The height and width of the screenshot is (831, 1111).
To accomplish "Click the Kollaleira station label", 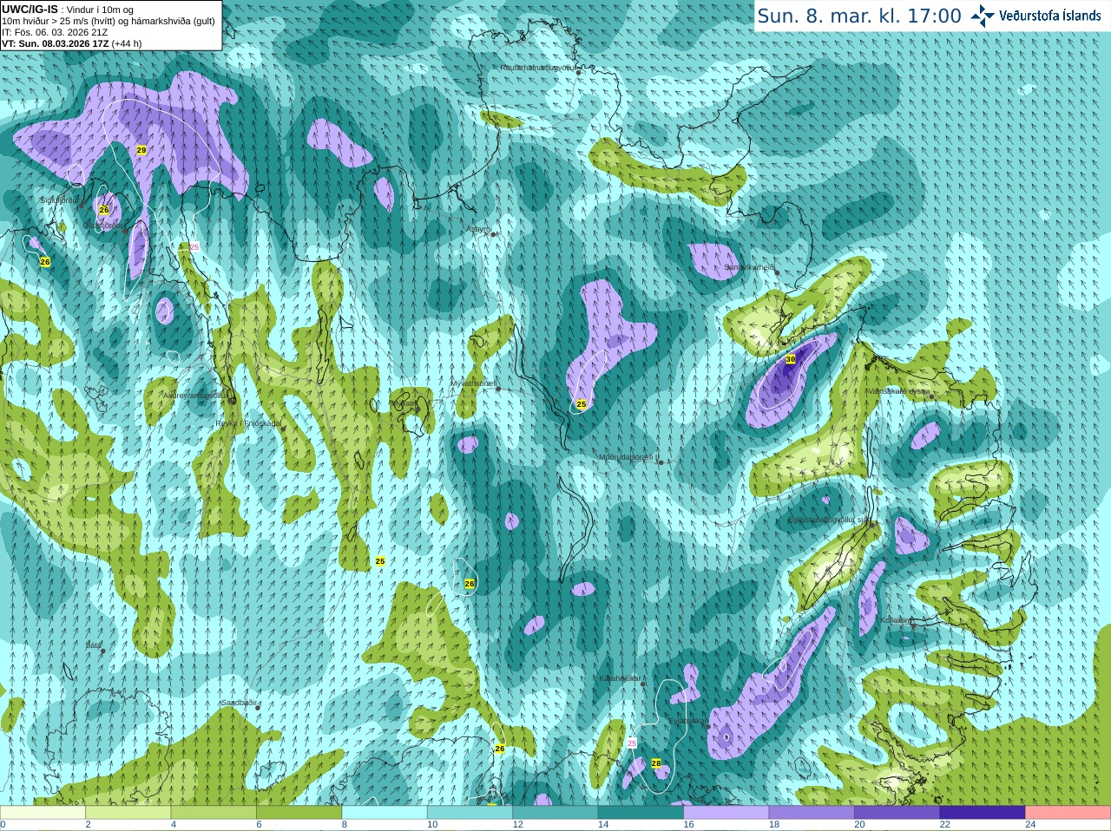I will [x=895, y=620].
